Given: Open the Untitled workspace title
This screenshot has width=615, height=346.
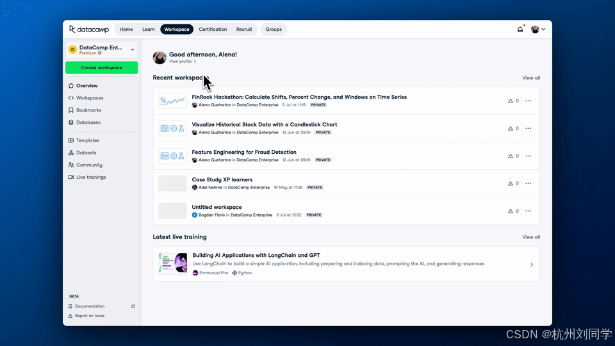Looking at the screenshot, I should 217,207.
